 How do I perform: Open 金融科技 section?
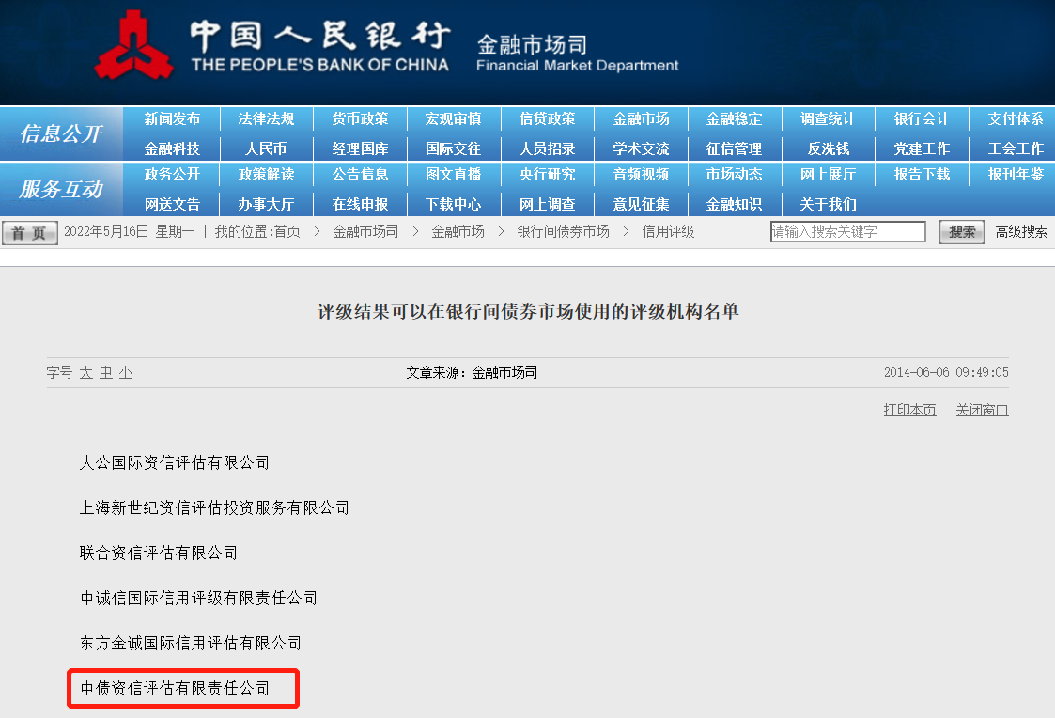[x=172, y=148]
